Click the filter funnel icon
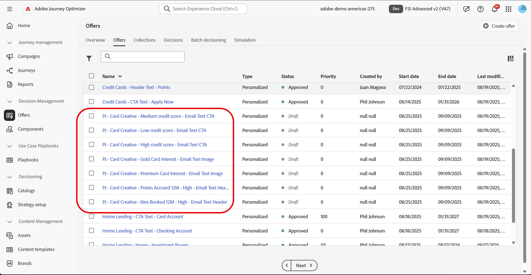Image resolution: width=531 pixels, height=275 pixels. (x=89, y=58)
